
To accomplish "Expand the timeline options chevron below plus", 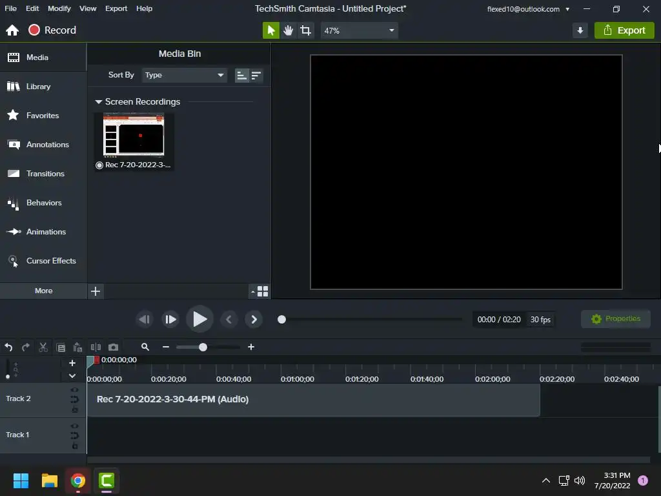I will (x=72, y=375).
